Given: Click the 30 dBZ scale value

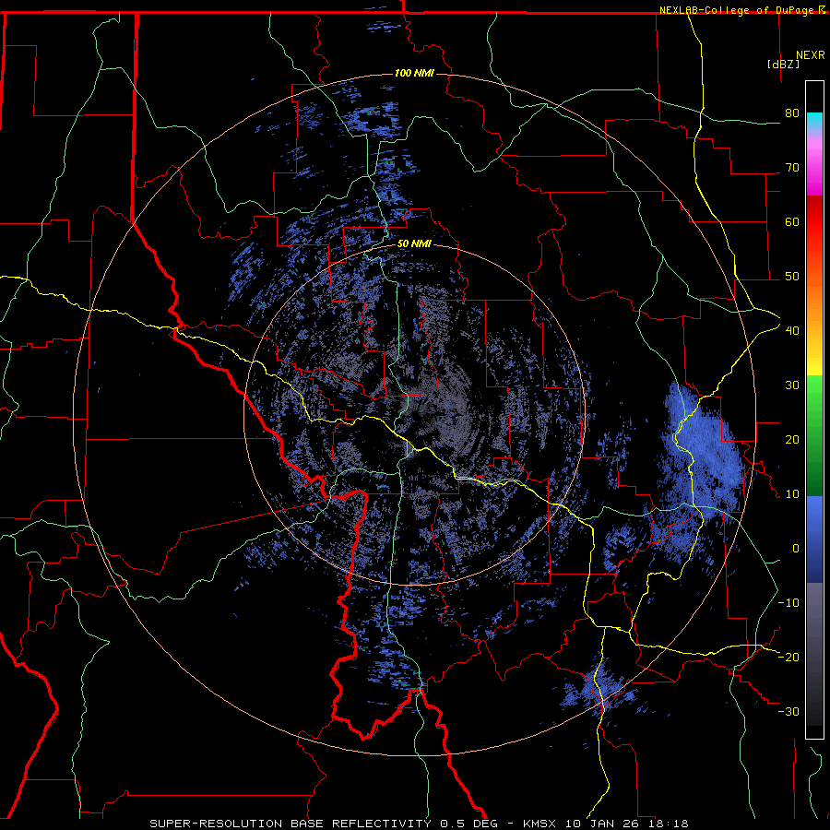Looking at the screenshot, I should [x=792, y=385].
